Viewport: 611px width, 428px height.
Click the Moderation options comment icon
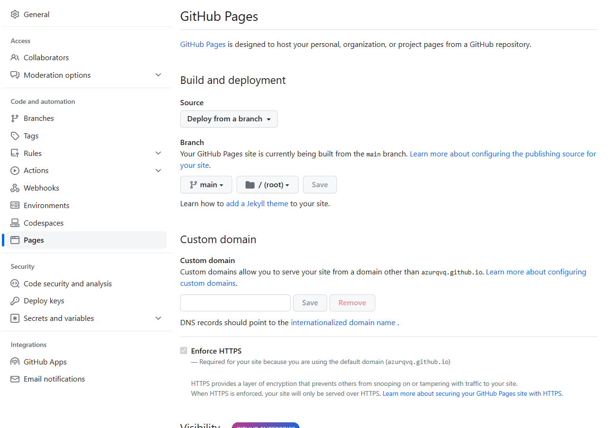(15, 75)
